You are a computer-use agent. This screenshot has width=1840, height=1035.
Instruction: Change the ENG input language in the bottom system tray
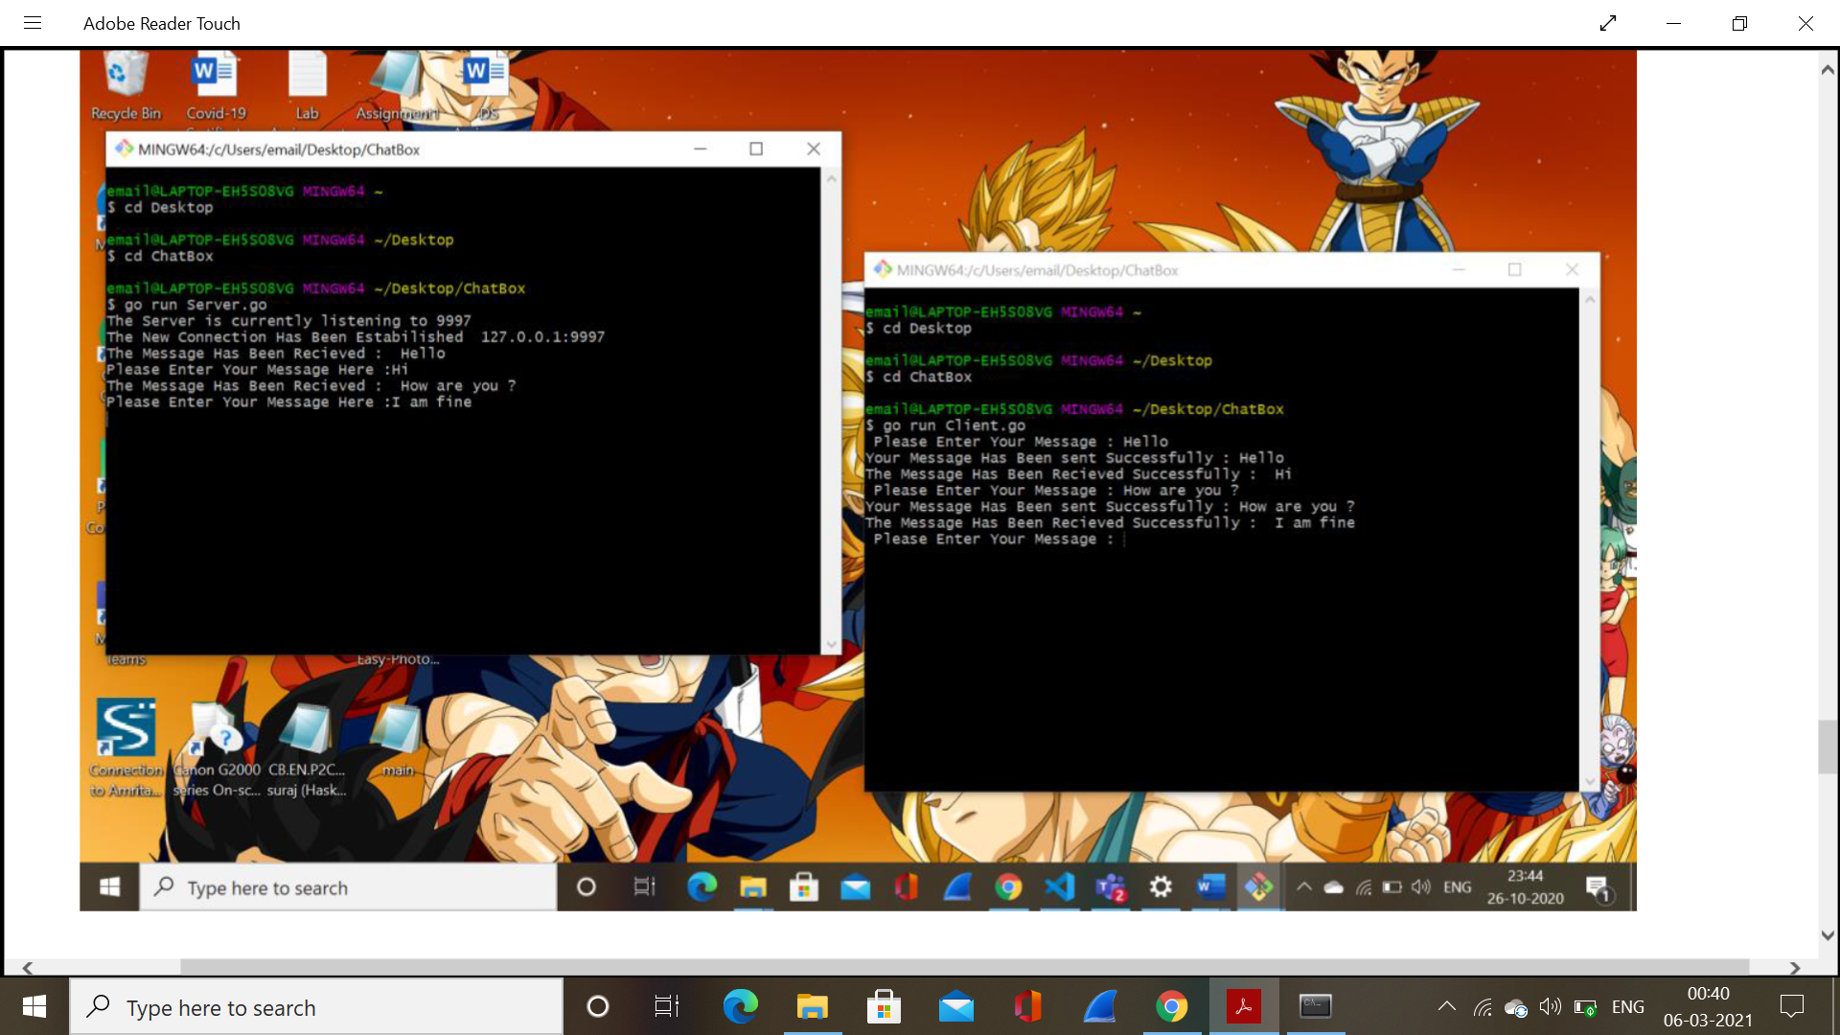coord(1628,1007)
